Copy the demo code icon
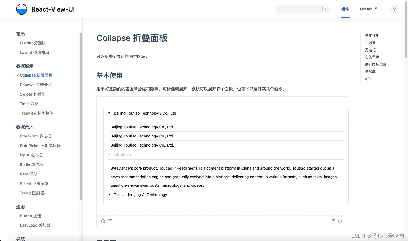This screenshot has width=408, height=241. click(333, 221)
